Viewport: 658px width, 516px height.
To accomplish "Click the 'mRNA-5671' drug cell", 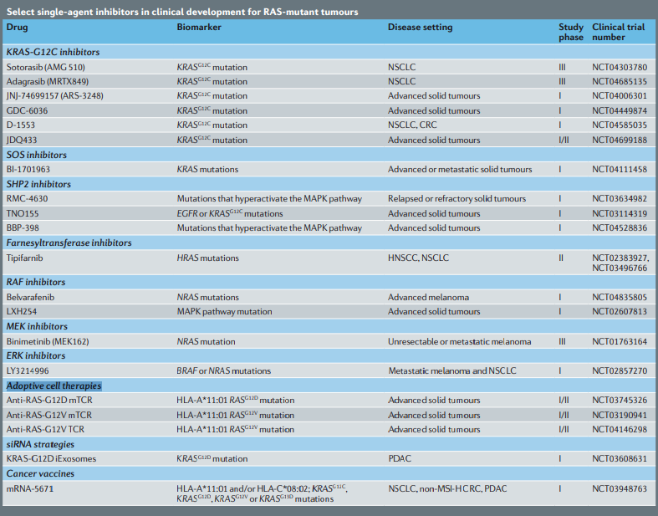I will pyautogui.click(x=30, y=488).
